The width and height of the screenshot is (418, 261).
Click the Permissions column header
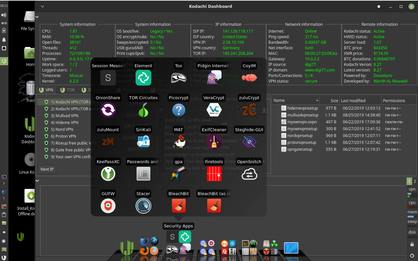tap(400, 100)
